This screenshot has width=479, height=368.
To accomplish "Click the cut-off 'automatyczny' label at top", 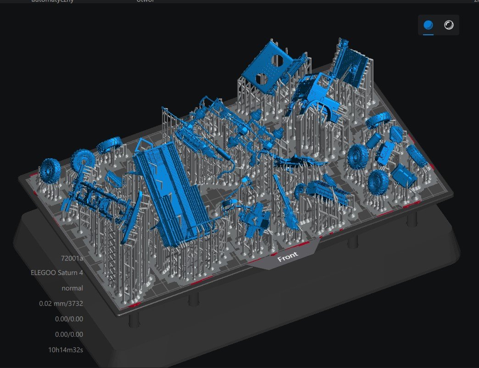I will click(x=53, y=1).
